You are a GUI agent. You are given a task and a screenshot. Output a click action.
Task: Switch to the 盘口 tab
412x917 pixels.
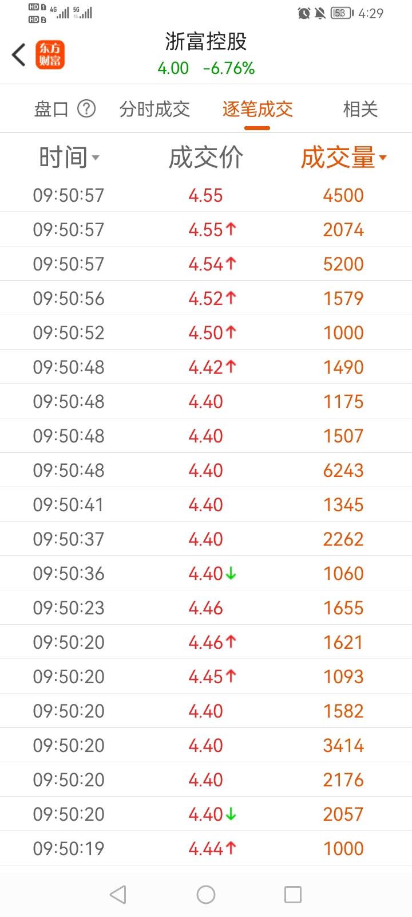51,109
